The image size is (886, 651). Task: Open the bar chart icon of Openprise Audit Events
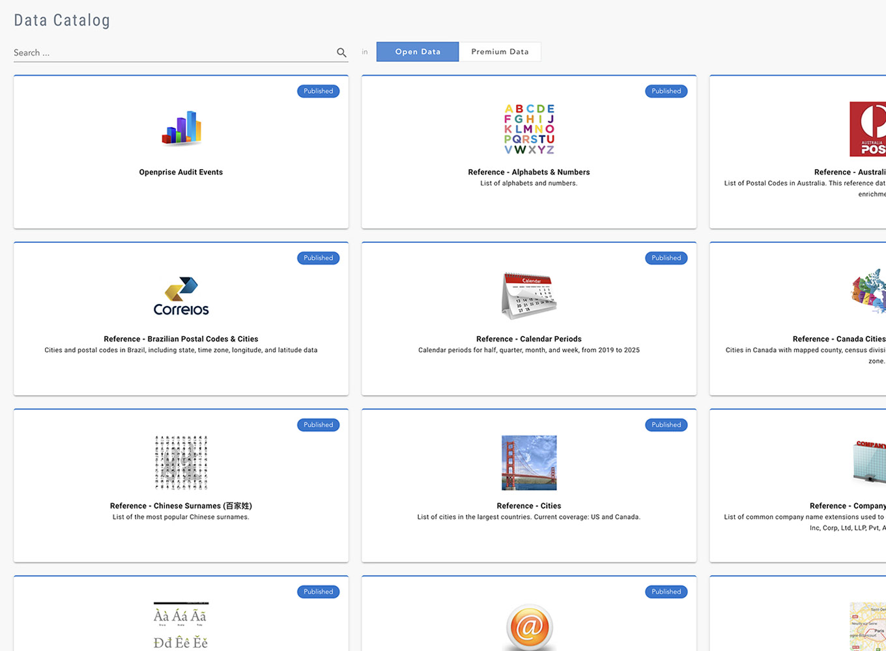click(x=181, y=127)
